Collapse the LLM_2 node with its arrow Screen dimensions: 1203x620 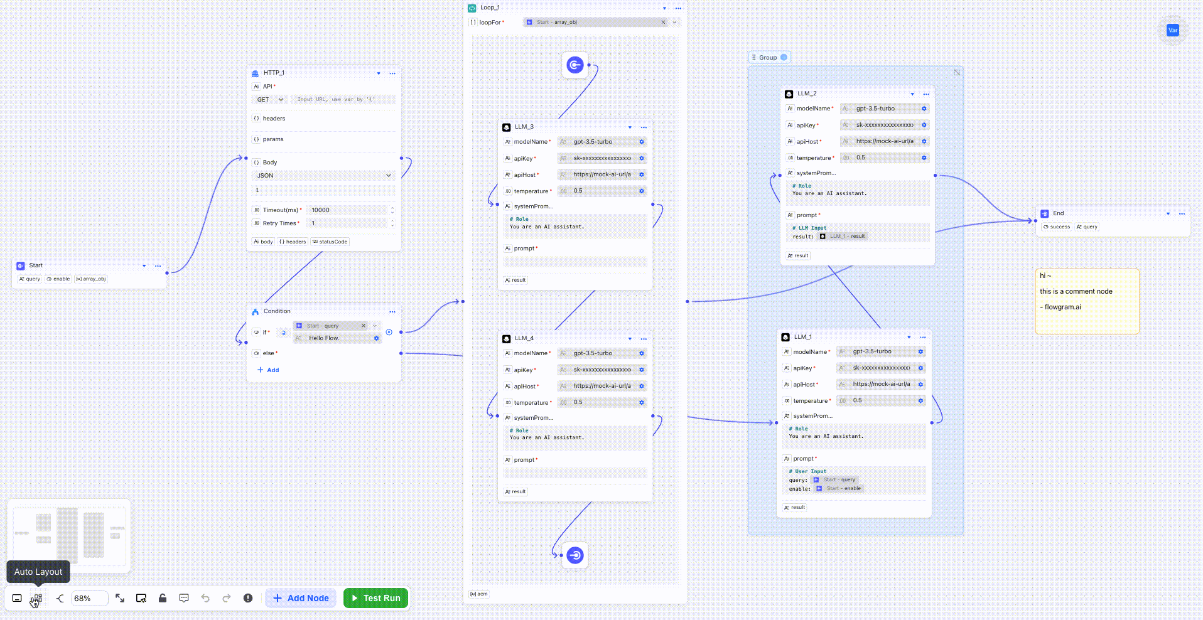click(912, 94)
